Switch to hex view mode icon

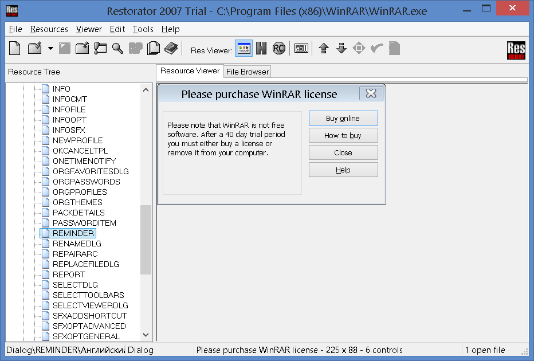pos(261,49)
